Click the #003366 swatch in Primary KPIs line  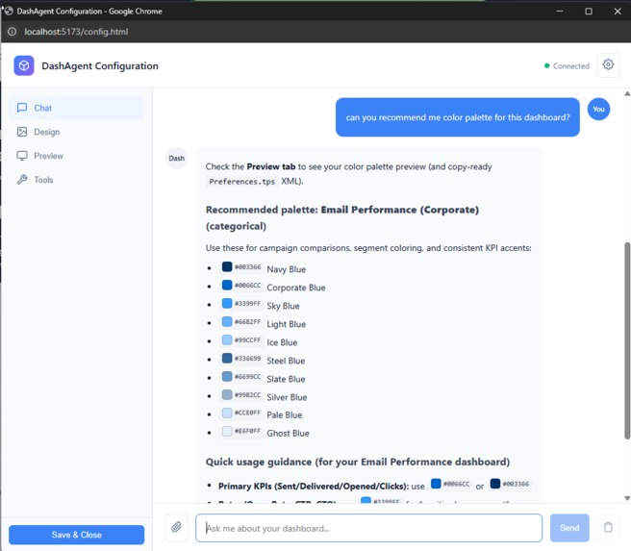(495, 484)
